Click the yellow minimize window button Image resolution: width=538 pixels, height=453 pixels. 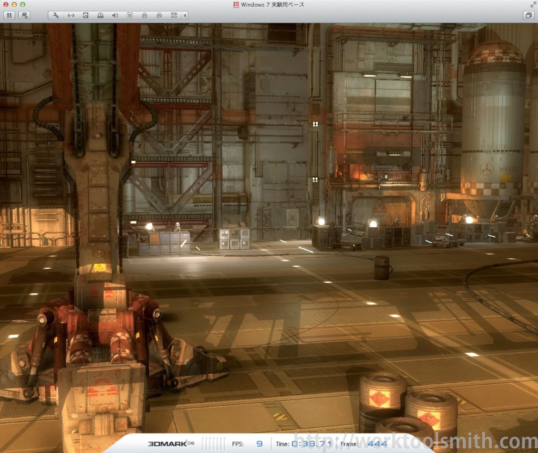click(x=14, y=4)
